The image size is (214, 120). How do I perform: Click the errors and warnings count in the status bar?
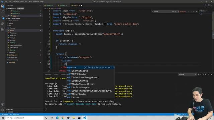(x=16, y=114)
